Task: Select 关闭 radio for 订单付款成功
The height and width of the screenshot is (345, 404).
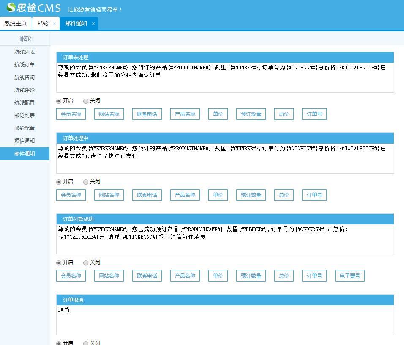Action: point(86,263)
